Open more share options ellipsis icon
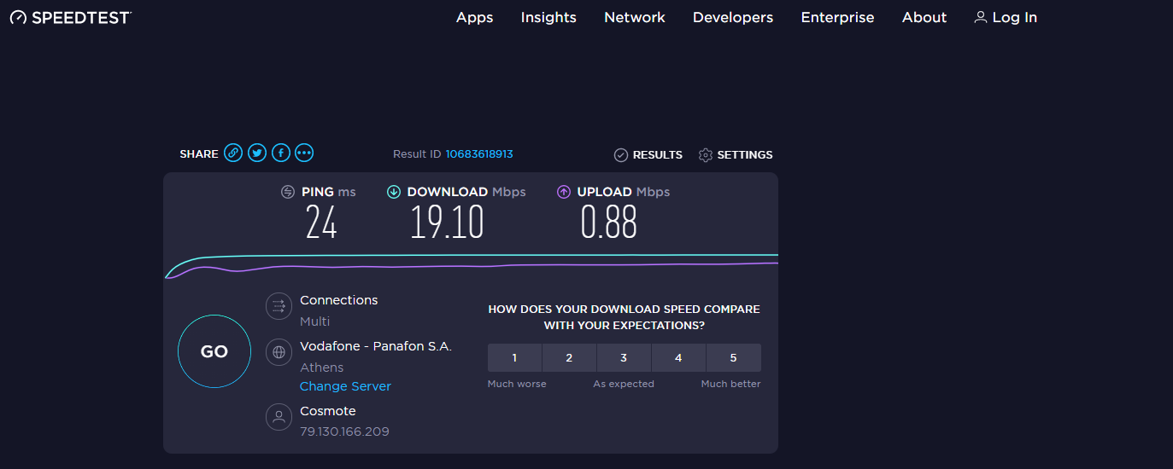 (x=305, y=153)
